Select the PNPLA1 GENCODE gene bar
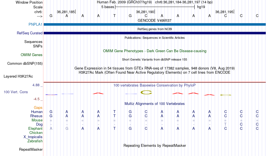266x156 pixels. pyautogui.click(x=155, y=24)
